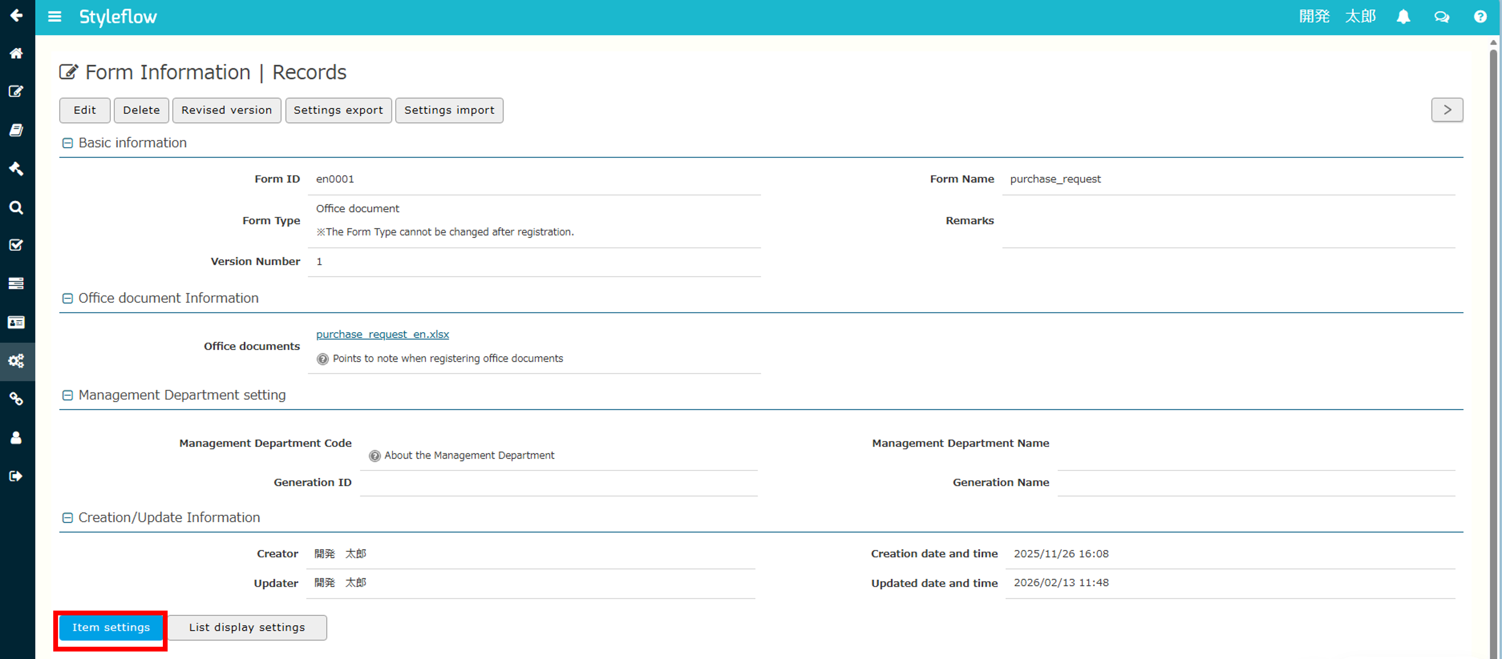
Task: Collapse the Basic information section
Action: [x=68, y=143]
